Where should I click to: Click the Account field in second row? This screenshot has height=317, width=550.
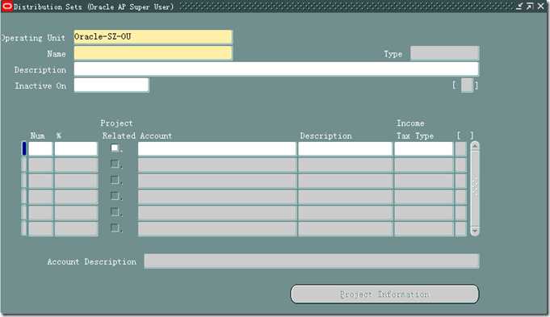click(x=217, y=165)
